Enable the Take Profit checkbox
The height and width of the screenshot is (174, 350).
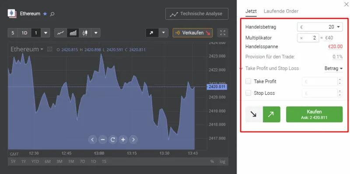click(248, 82)
